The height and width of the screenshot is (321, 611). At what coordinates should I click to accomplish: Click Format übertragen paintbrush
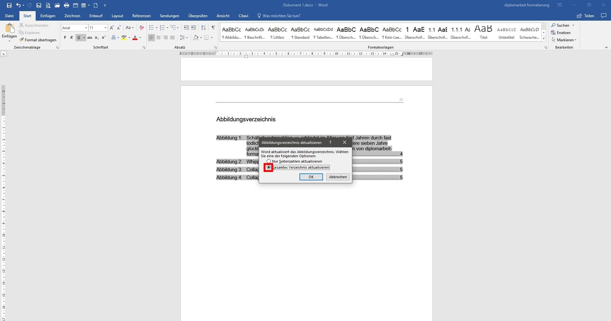click(x=38, y=40)
